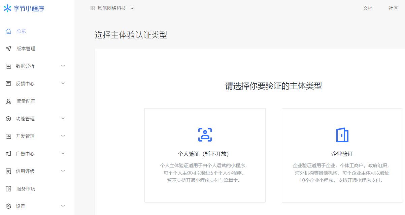Expand the 反馈中心 submenu chevron
The height and width of the screenshot is (215, 405).
pyautogui.click(x=63, y=83)
